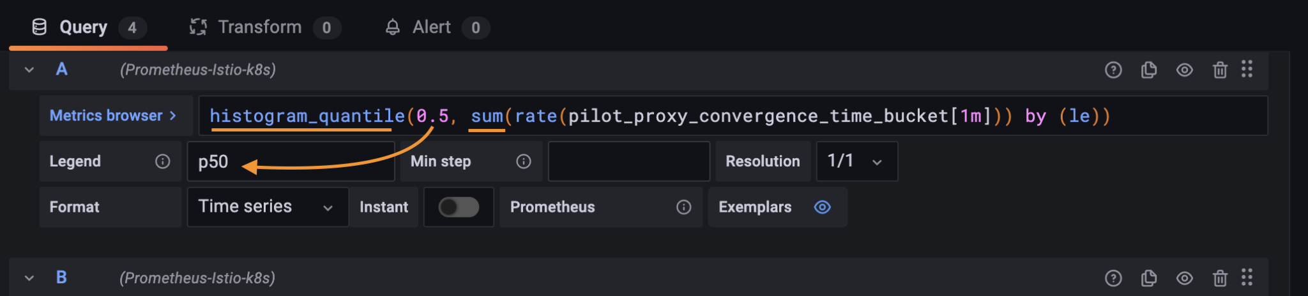This screenshot has width=1308, height=296.
Task: Hide query B response with eye icon
Action: 1185,278
